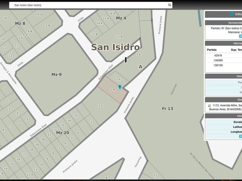Toggle the Nomenclatura section header
The height and width of the screenshot is (181, 242).
point(224,23)
